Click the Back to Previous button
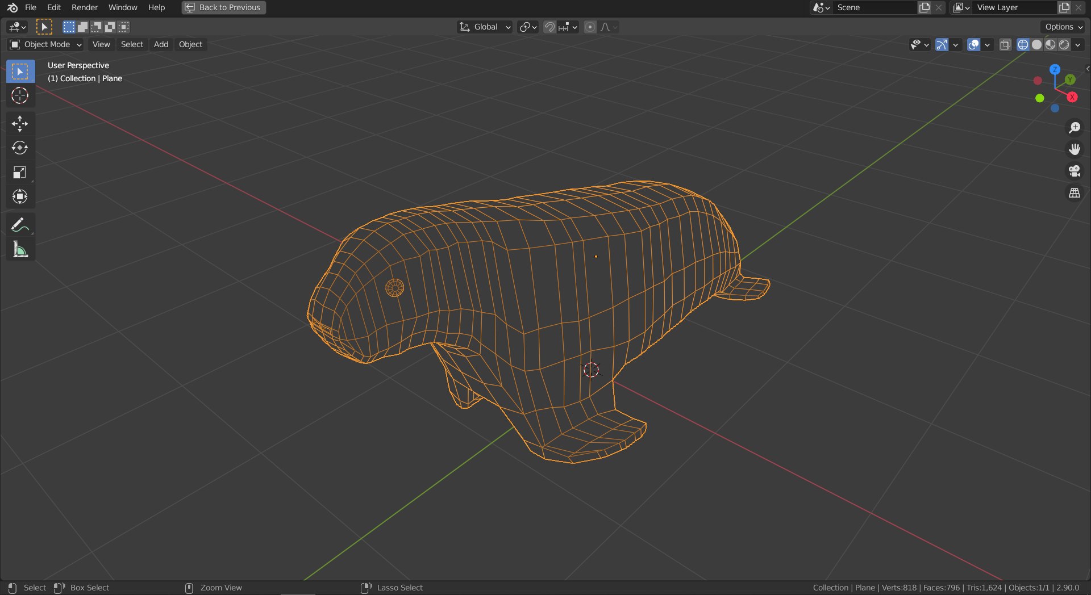This screenshot has height=595, width=1091. [x=224, y=7]
